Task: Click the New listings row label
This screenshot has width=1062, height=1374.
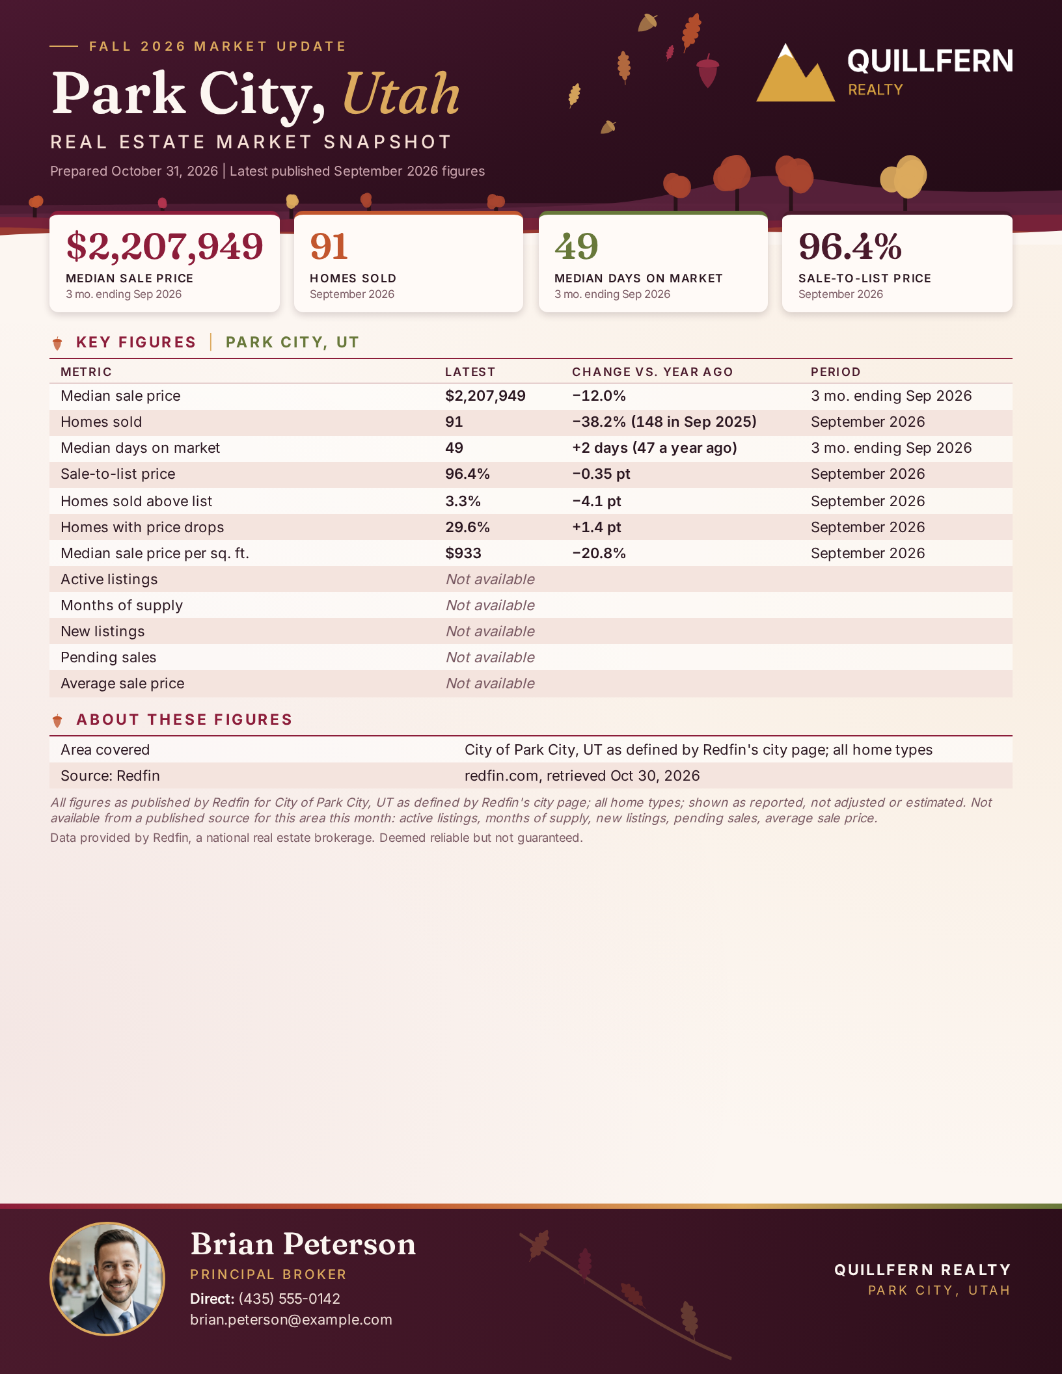Action: coord(102,631)
